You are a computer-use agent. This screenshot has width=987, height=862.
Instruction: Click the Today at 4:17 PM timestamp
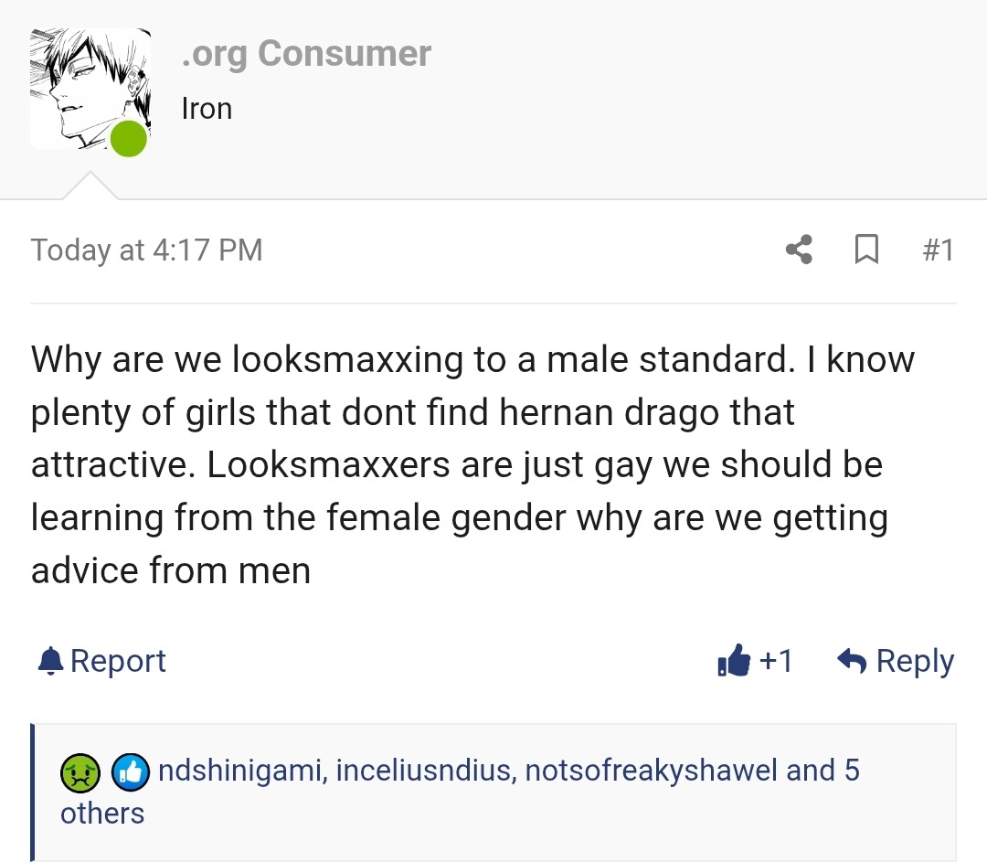tap(146, 250)
